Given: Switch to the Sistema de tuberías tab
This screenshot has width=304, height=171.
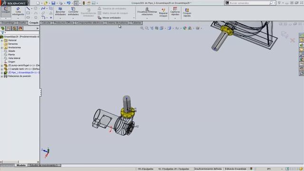Looking at the screenshot, I should [117, 23].
